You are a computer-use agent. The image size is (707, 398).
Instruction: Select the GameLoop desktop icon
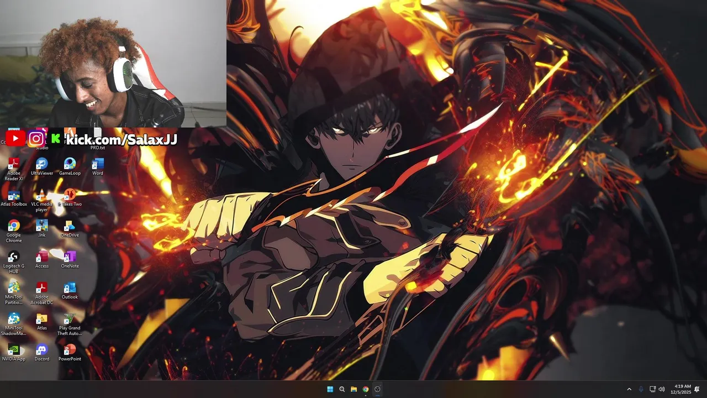coord(70,167)
